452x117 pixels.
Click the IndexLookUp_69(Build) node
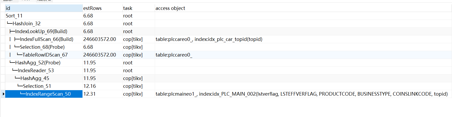point(41,32)
